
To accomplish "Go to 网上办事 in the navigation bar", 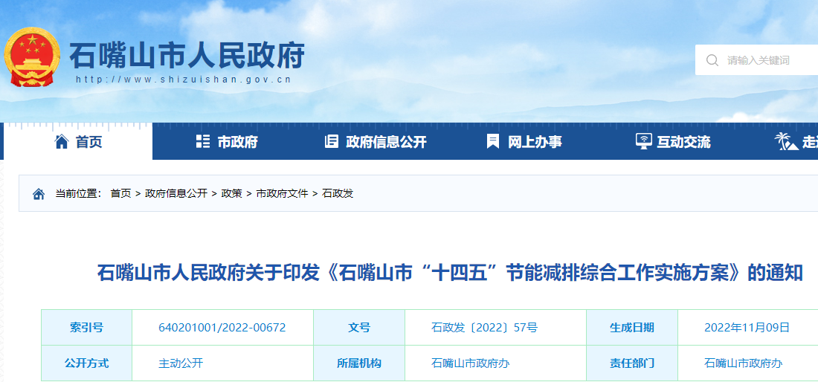I will (x=535, y=142).
